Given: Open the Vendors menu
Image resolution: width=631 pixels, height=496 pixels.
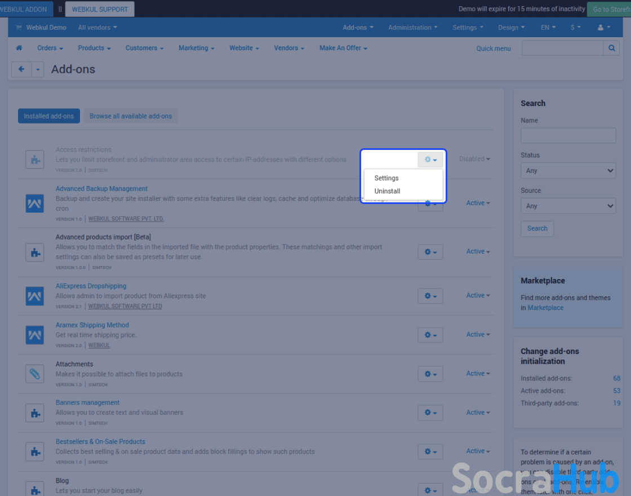Looking at the screenshot, I should point(289,48).
